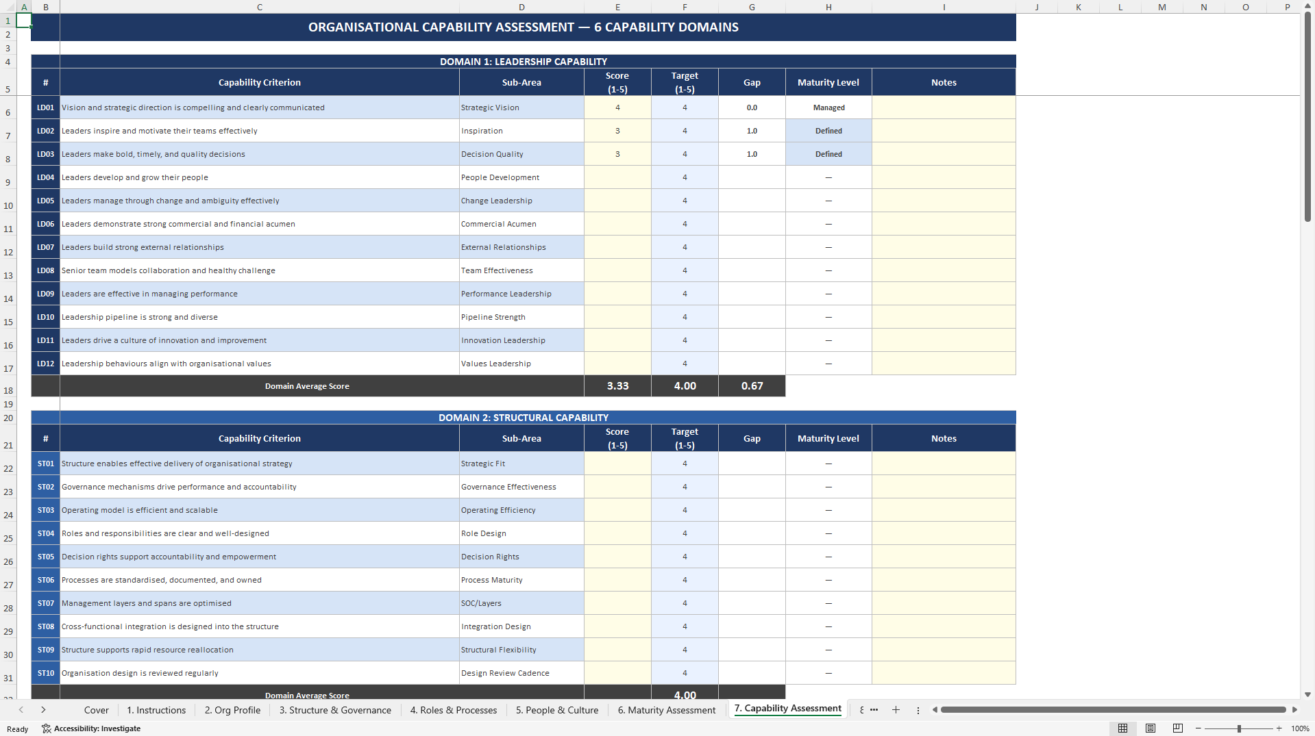The width and height of the screenshot is (1315, 736).
Task: Click the LD03 gap value "1.0"
Action: (x=752, y=154)
